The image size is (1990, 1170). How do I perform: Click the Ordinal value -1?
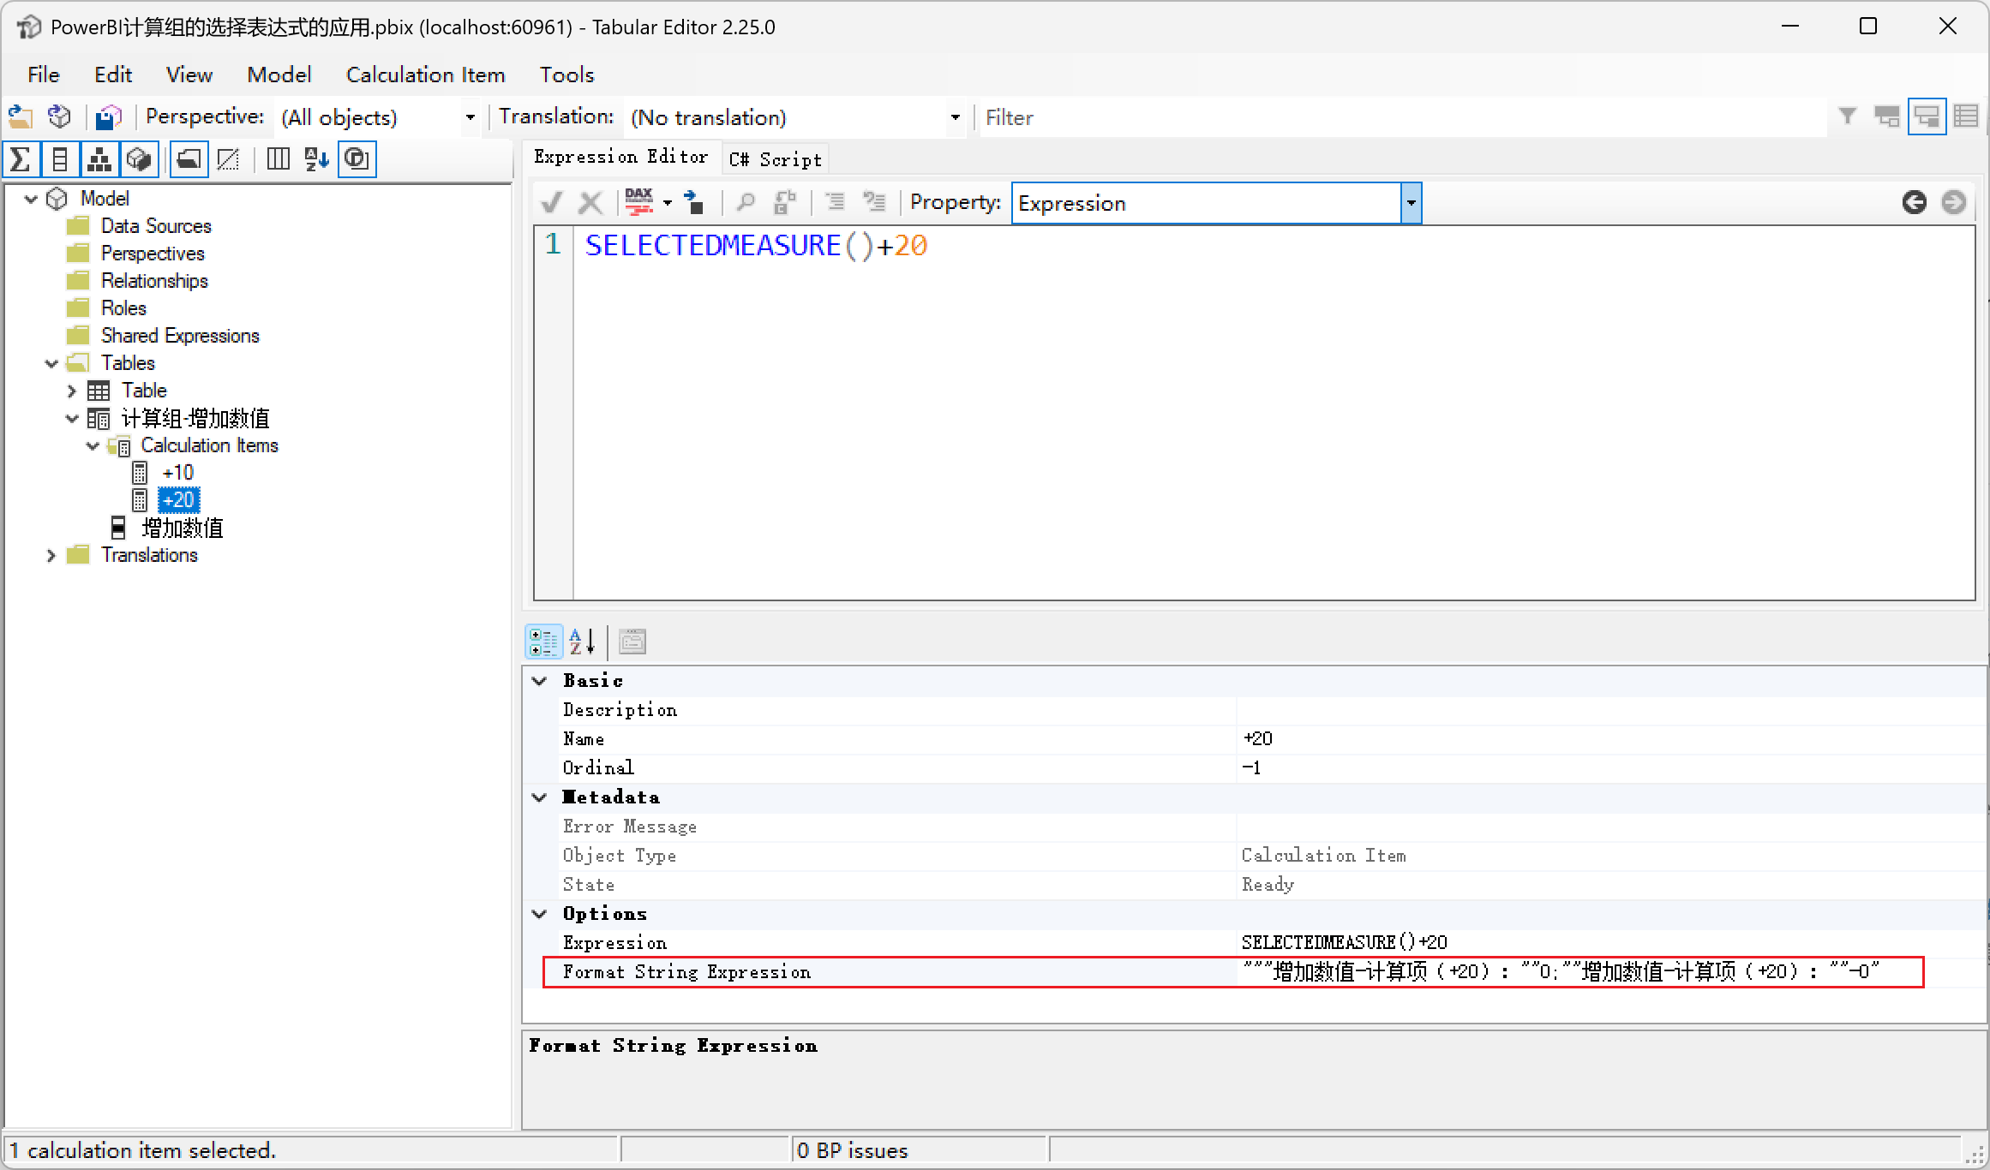[x=1611, y=768]
